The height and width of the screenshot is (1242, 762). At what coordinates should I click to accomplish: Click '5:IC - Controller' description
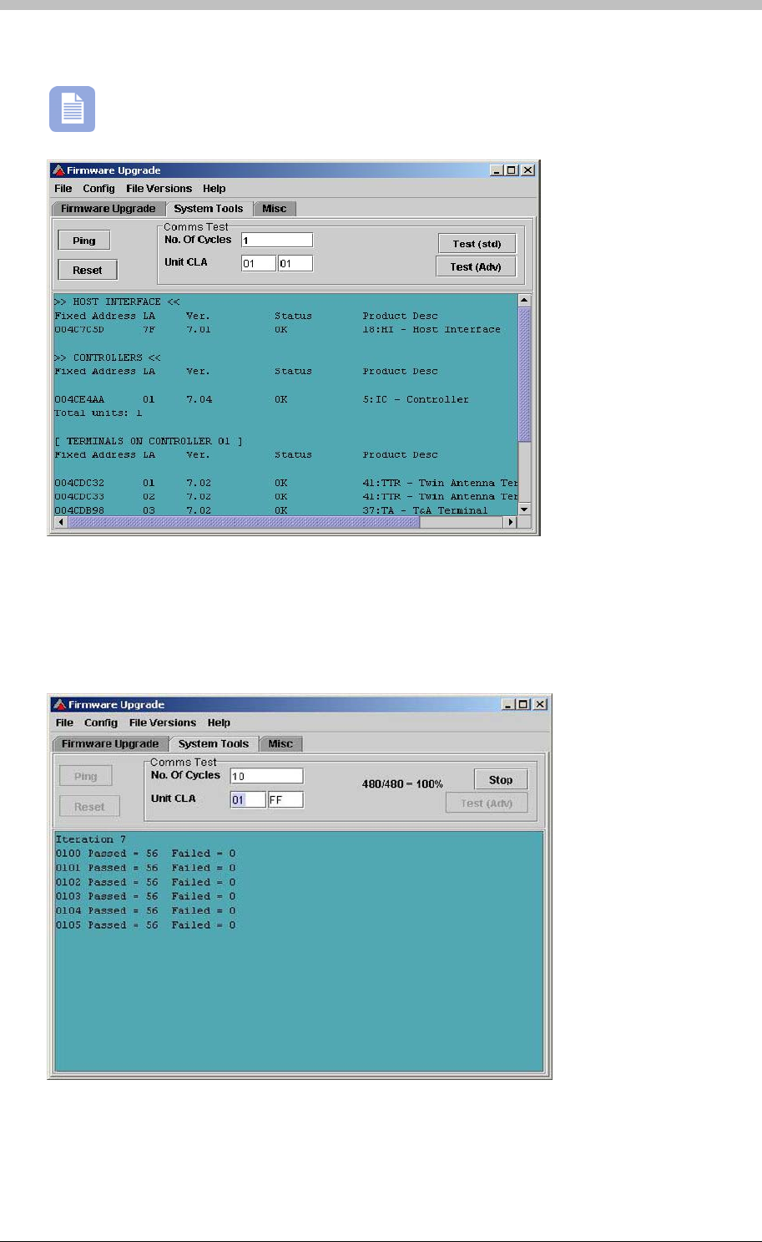pyautogui.click(x=416, y=399)
